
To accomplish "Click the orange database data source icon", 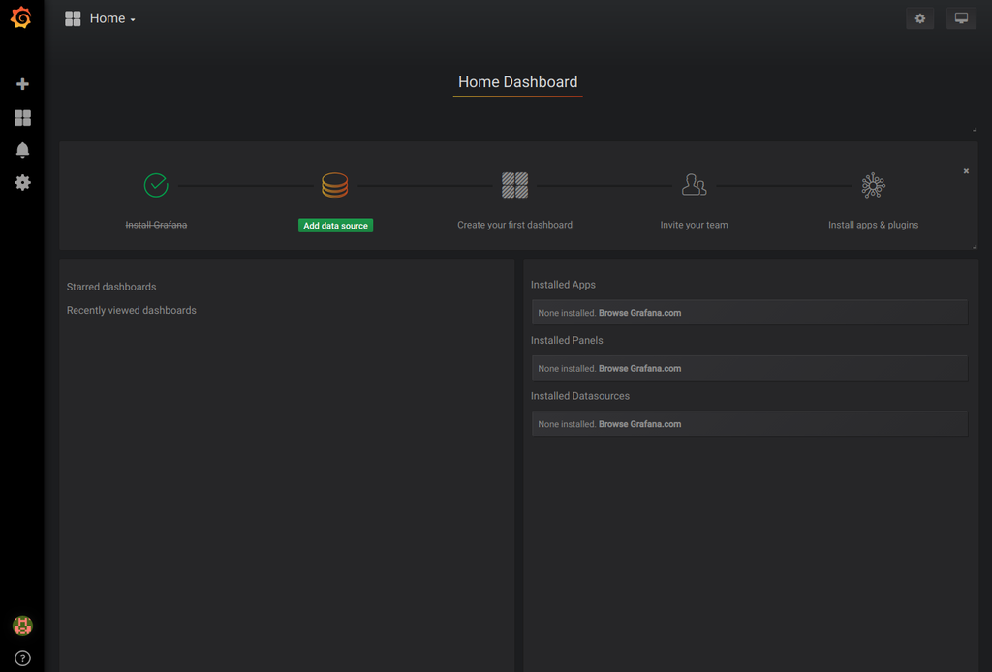I will pos(334,185).
